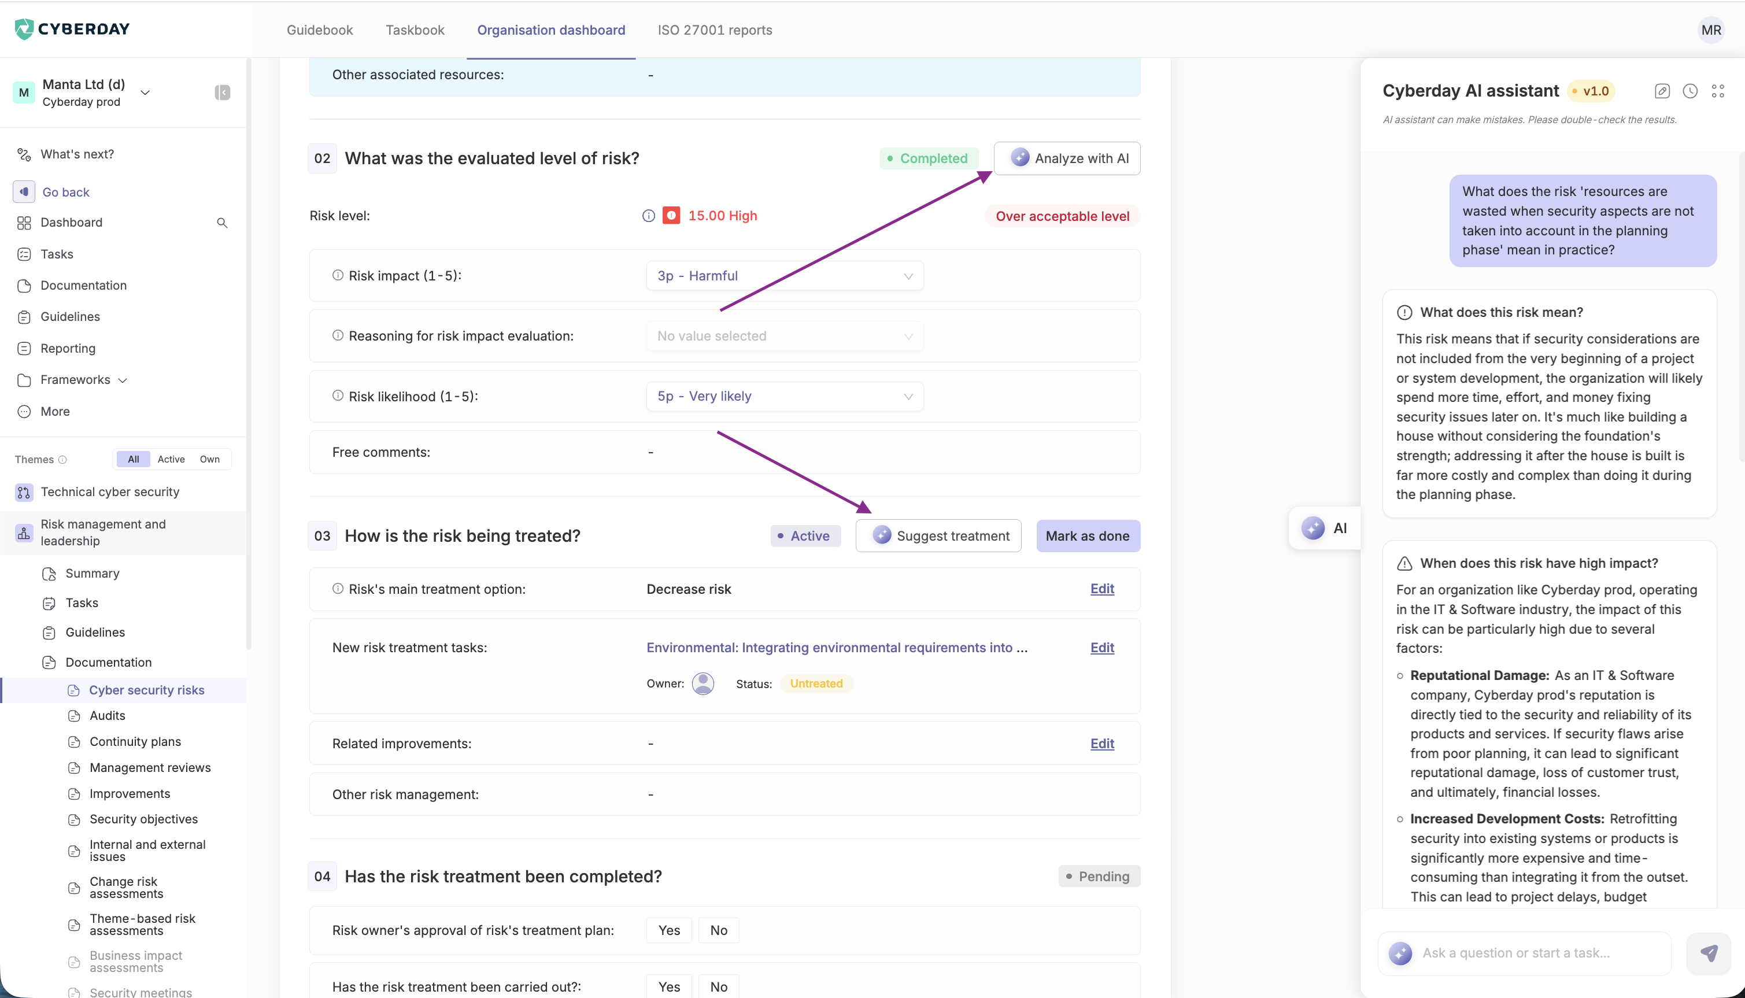The width and height of the screenshot is (1745, 998).
Task: Open the ISO 27001 reports tab
Action: [714, 30]
